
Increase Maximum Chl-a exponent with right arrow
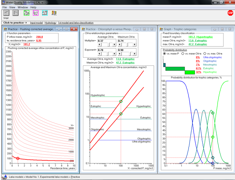[x=135, y=54]
